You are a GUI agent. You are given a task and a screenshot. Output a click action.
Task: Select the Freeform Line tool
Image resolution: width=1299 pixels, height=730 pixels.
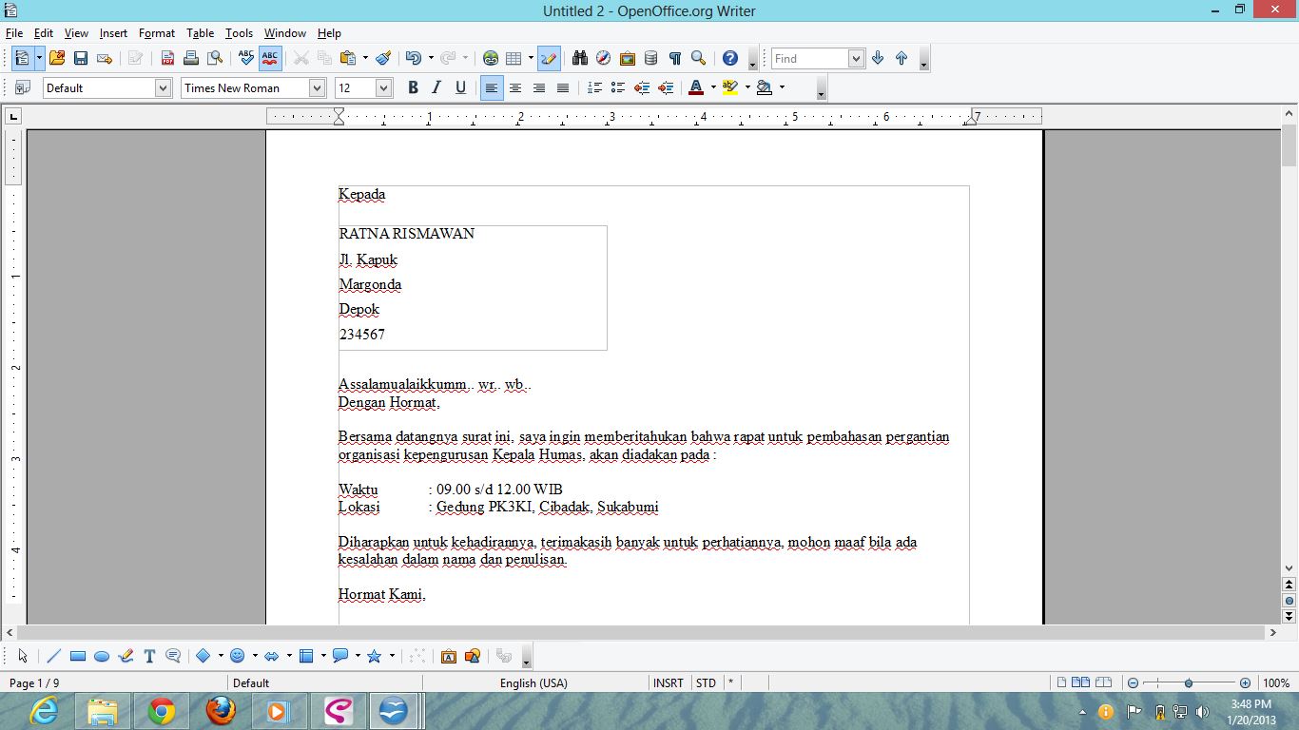pos(126,655)
